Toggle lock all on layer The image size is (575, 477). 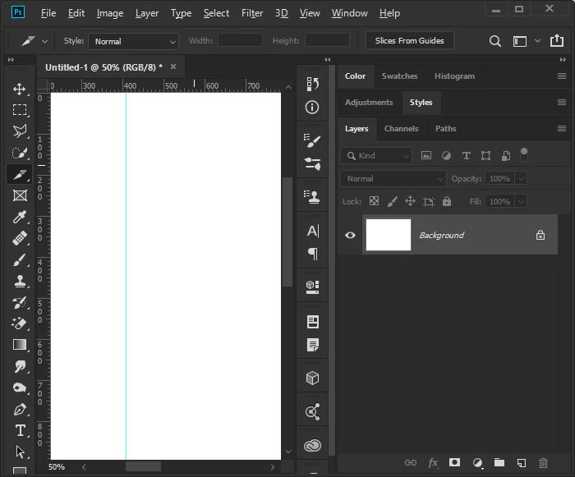(447, 201)
